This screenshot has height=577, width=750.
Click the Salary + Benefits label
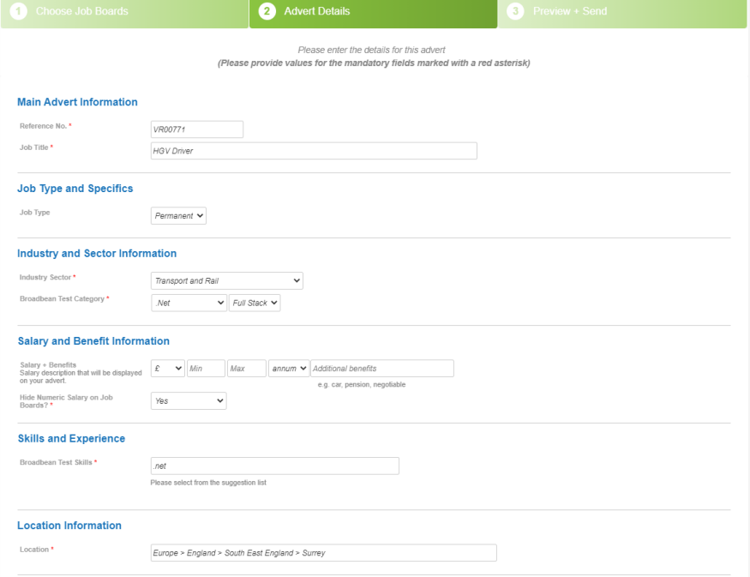pos(48,364)
